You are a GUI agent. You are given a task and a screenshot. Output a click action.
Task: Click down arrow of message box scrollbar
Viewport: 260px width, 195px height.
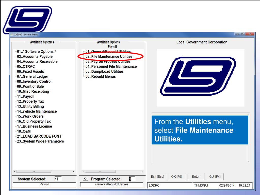click(x=248, y=161)
